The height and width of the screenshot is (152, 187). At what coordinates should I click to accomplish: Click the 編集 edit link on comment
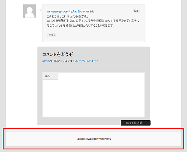click(136, 11)
